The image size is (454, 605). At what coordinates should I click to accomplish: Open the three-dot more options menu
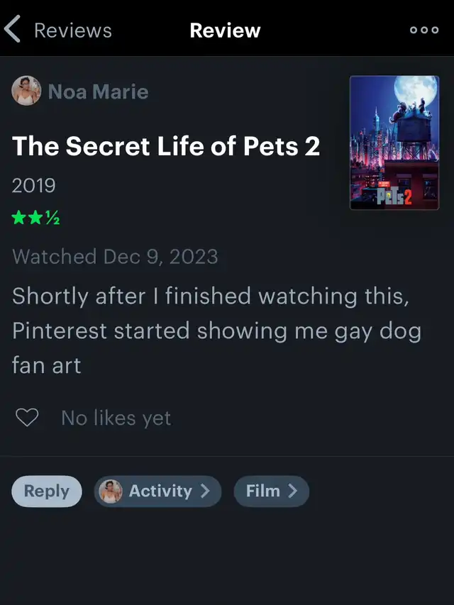[424, 30]
